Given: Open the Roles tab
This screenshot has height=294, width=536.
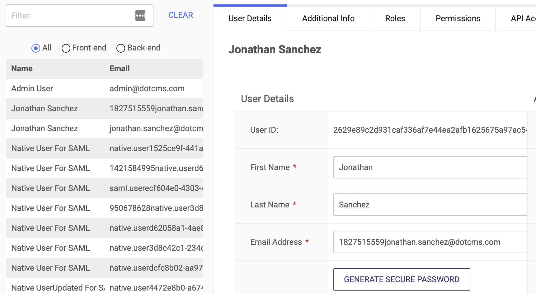Looking at the screenshot, I should 395,18.
